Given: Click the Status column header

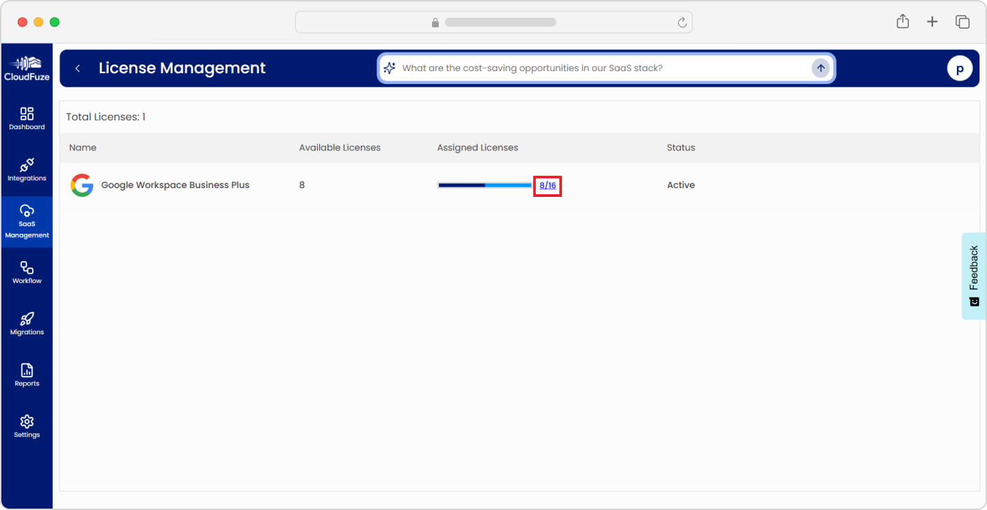Looking at the screenshot, I should point(681,148).
